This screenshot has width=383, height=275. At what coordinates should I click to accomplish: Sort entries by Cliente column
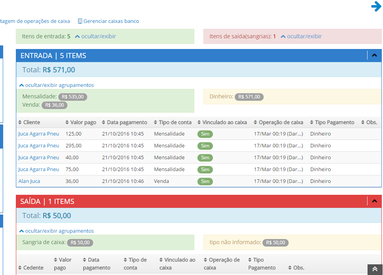(x=31, y=122)
